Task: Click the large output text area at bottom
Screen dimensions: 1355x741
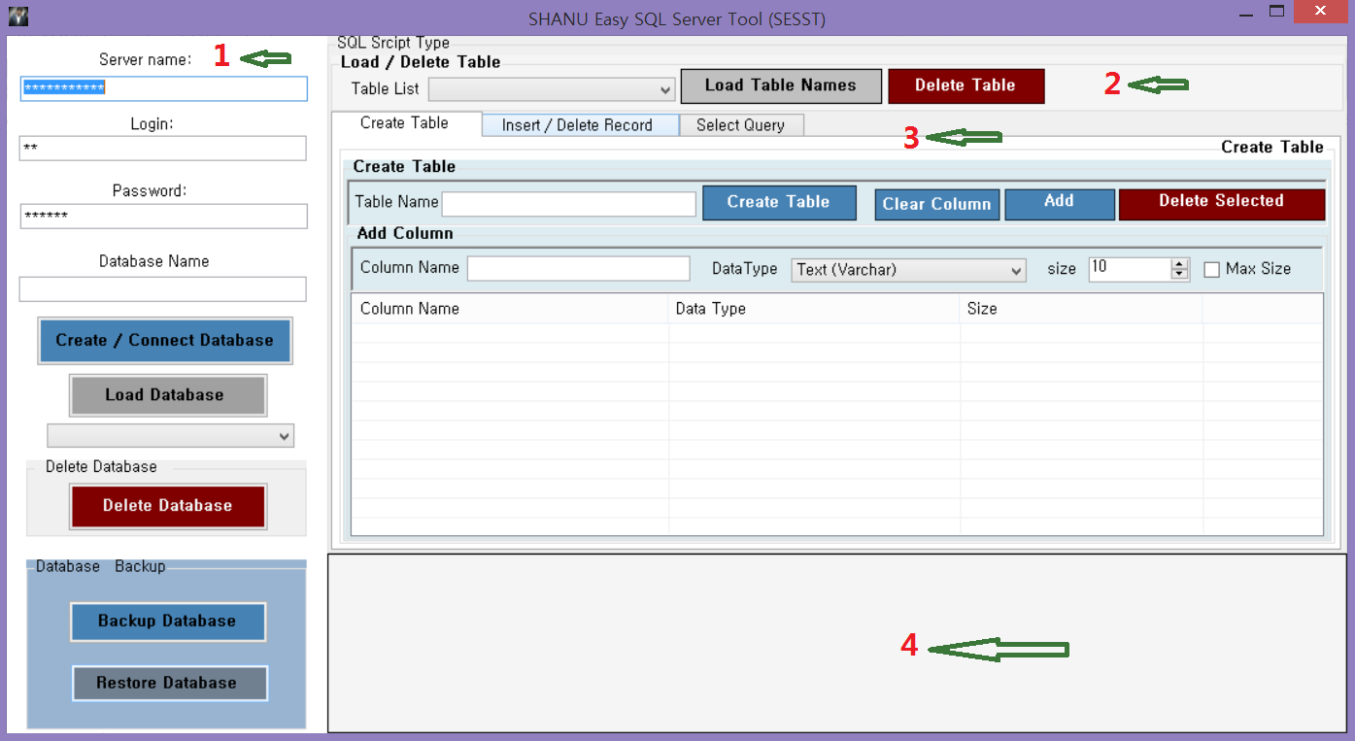Action: click(x=837, y=643)
